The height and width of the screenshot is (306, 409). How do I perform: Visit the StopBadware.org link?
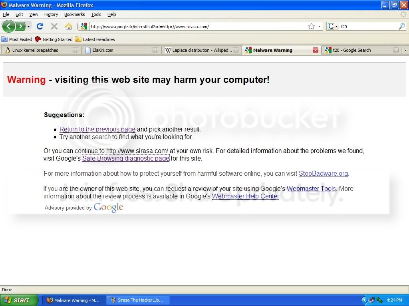(323, 174)
